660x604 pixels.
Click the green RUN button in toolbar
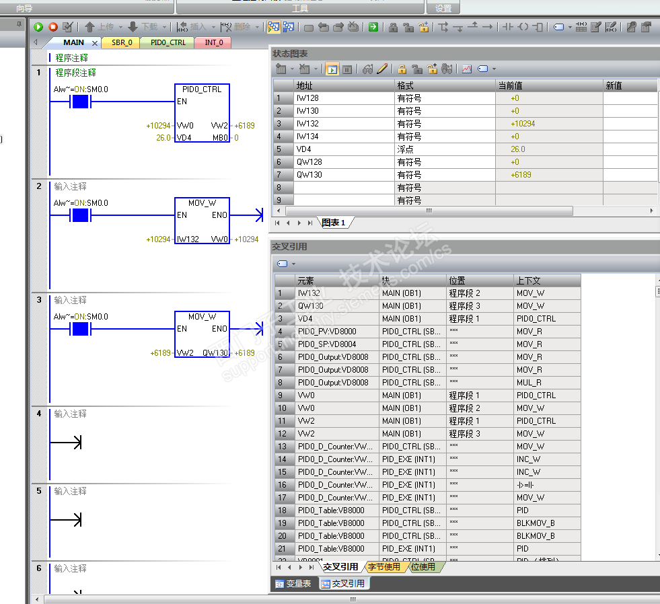(38, 27)
